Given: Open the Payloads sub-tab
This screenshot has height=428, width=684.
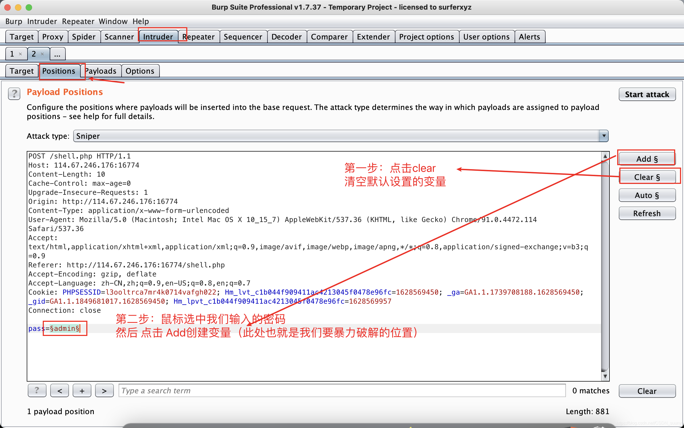Looking at the screenshot, I should [101, 71].
